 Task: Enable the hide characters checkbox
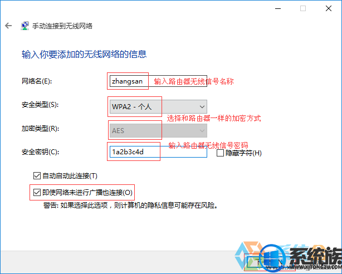point(220,153)
